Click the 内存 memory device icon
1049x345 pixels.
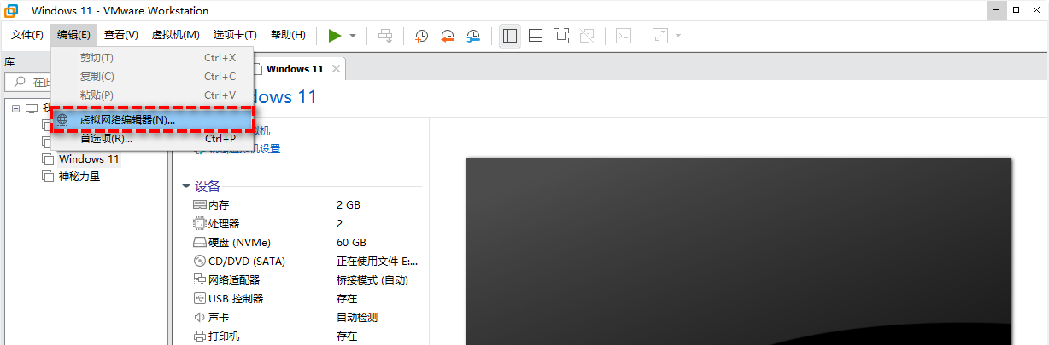click(x=200, y=205)
